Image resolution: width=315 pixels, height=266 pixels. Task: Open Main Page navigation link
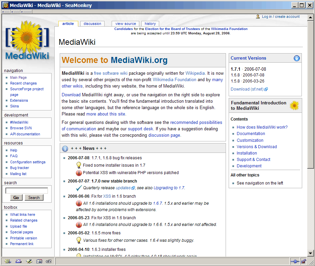(x=19, y=77)
